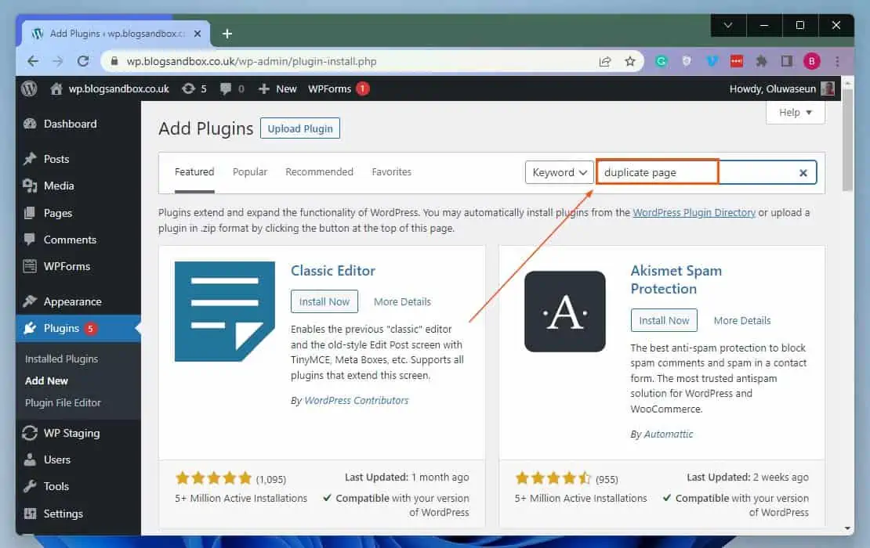Open the Howdy, Oluwaseun profile menu

[781, 88]
